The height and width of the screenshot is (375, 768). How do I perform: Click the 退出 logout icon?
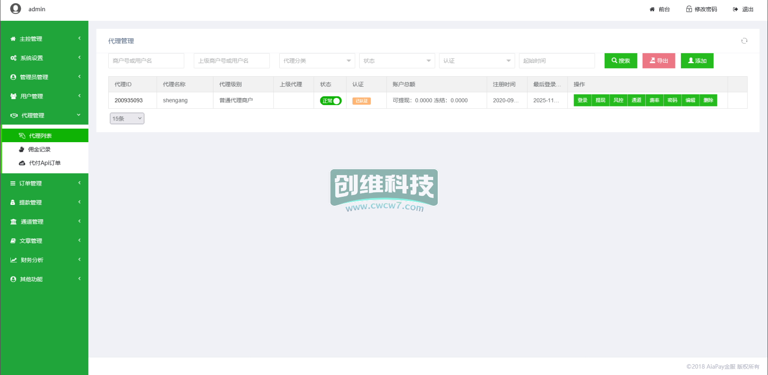click(x=736, y=9)
